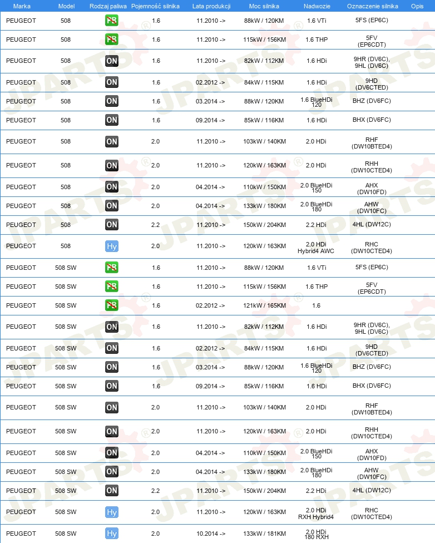Click the Oznaczenie silnika column header
Screen dimensions: 435x543
click(373, 6)
